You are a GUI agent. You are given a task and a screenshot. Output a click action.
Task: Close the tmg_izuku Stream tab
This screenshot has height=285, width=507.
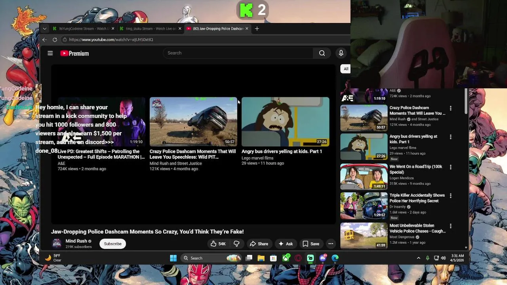click(180, 28)
